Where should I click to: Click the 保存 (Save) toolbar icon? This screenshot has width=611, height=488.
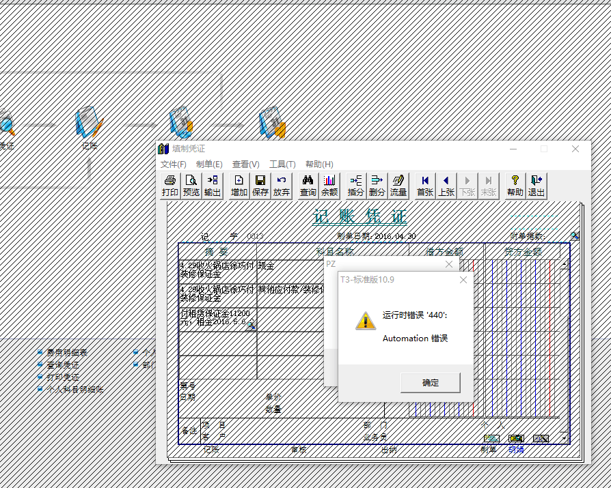coord(260,186)
